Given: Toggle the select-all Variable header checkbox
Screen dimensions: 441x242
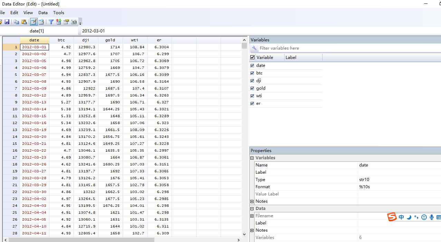Looking at the screenshot, I should [252, 58].
